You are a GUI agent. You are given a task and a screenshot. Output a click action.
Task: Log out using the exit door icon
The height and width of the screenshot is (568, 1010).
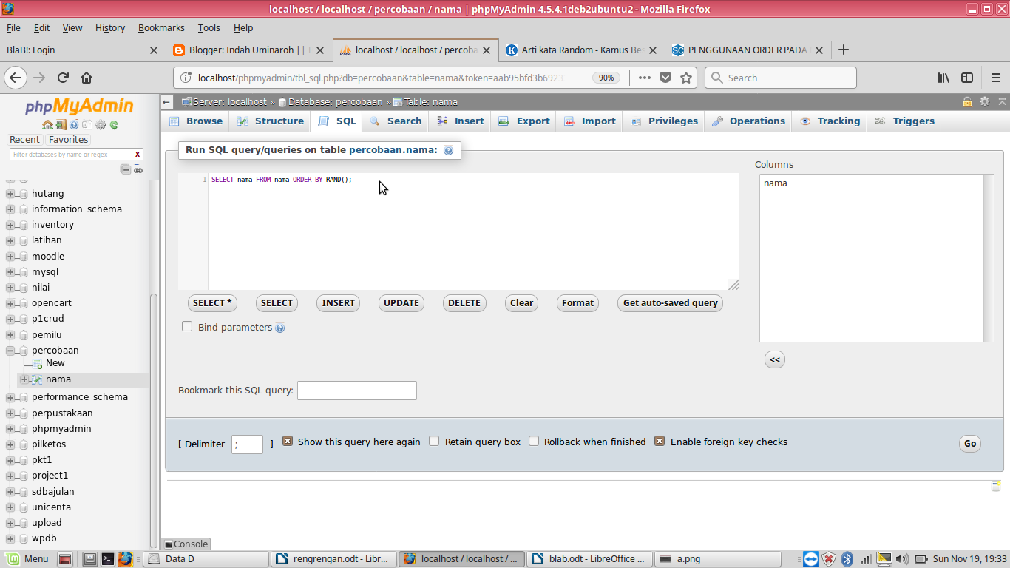(x=61, y=125)
